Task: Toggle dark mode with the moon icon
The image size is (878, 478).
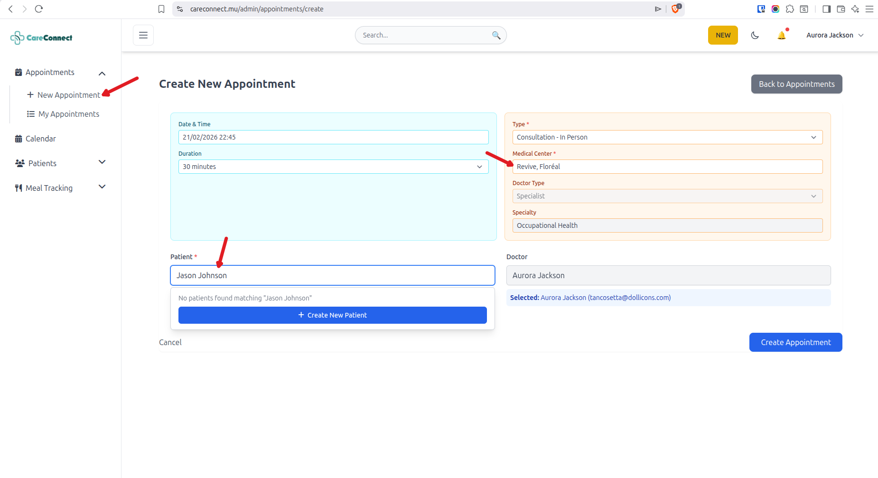Action: 755,35
